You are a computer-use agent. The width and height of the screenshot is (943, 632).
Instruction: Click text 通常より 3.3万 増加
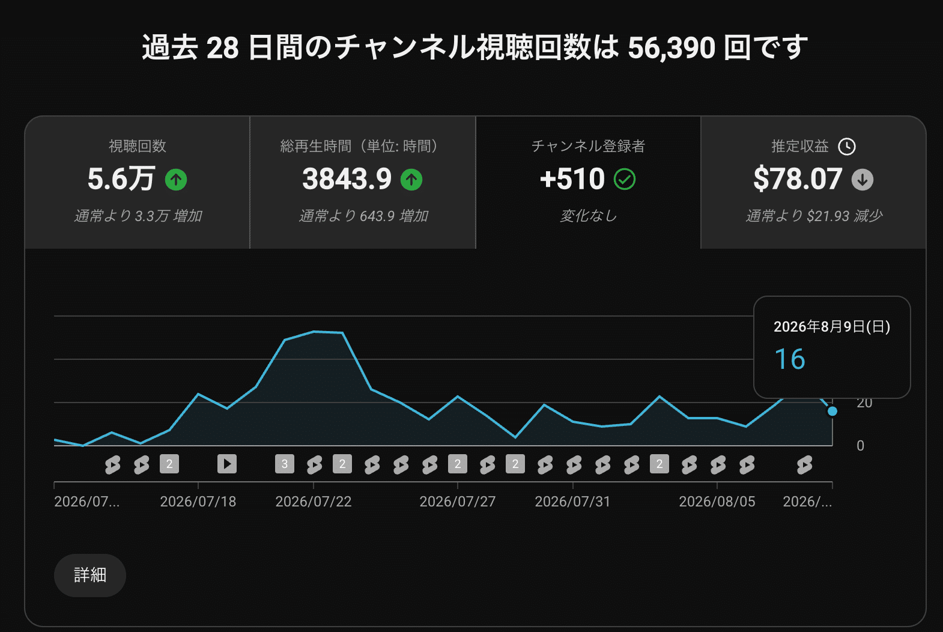[x=138, y=216]
